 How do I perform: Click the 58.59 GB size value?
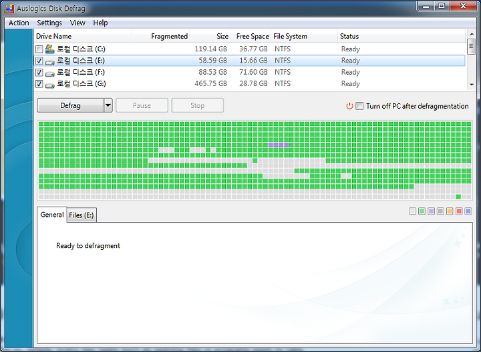click(212, 61)
